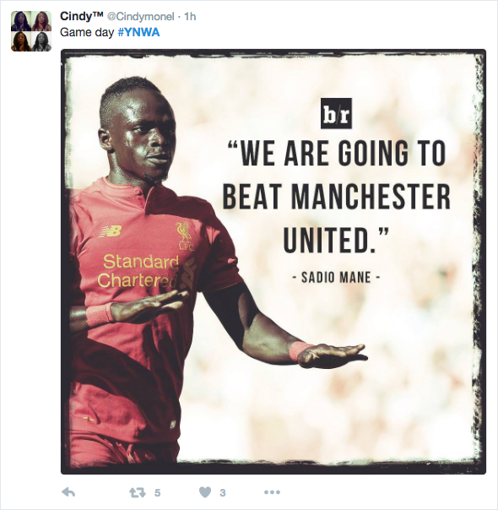Click the New Balance logo on jersey
This screenshot has width=498, height=510.
111,231
